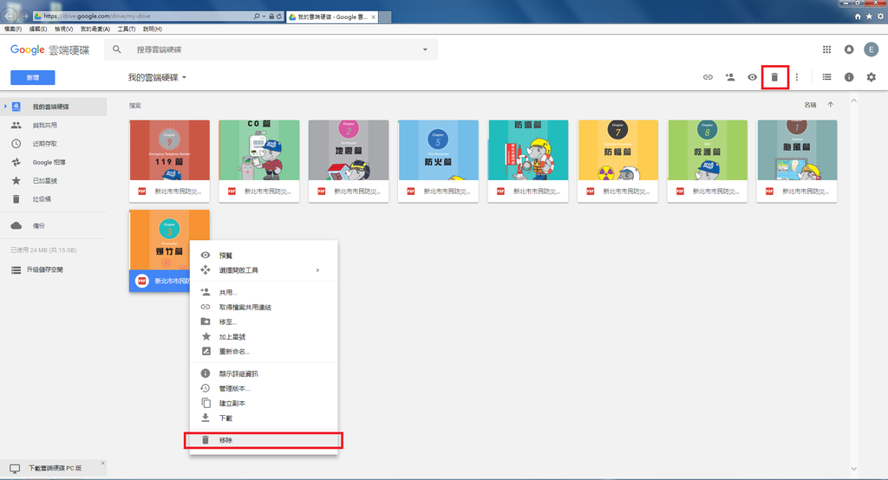Viewport: 888px width, 480px height.
Task: Click 下載雲端硬碟 PC 版 link
Action: click(x=55, y=468)
